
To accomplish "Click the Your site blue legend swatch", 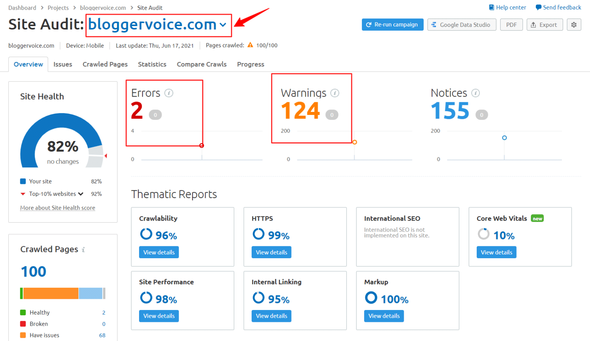I will pos(23,181).
